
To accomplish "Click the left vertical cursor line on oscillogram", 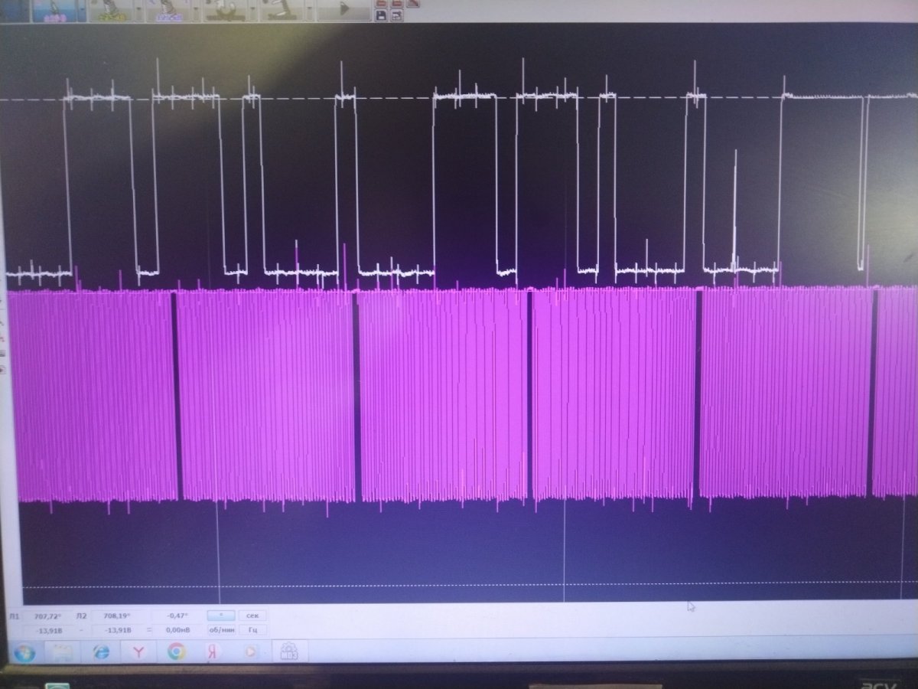I will tap(218, 551).
